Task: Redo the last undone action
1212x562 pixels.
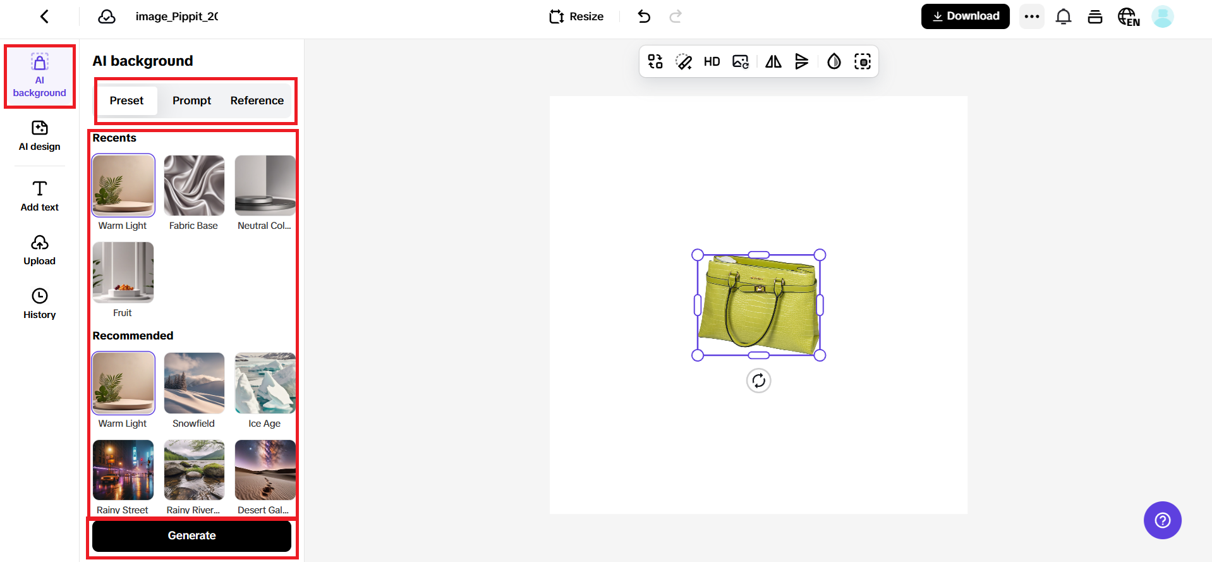Action: (x=676, y=16)
